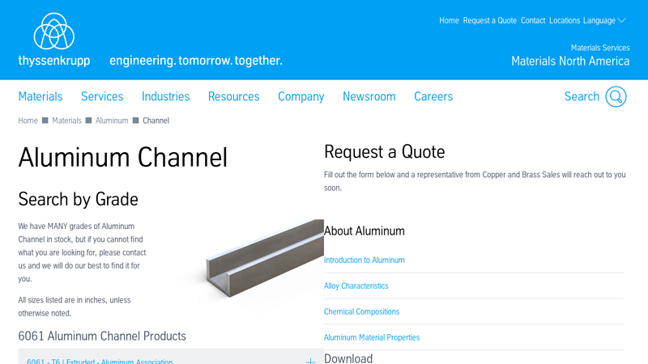The image size is (648, 364).
Task: Open Chemical Compositions link
Action: click(361, 311)
